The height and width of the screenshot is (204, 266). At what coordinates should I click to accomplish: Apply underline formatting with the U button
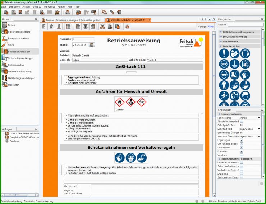point(59,27)
